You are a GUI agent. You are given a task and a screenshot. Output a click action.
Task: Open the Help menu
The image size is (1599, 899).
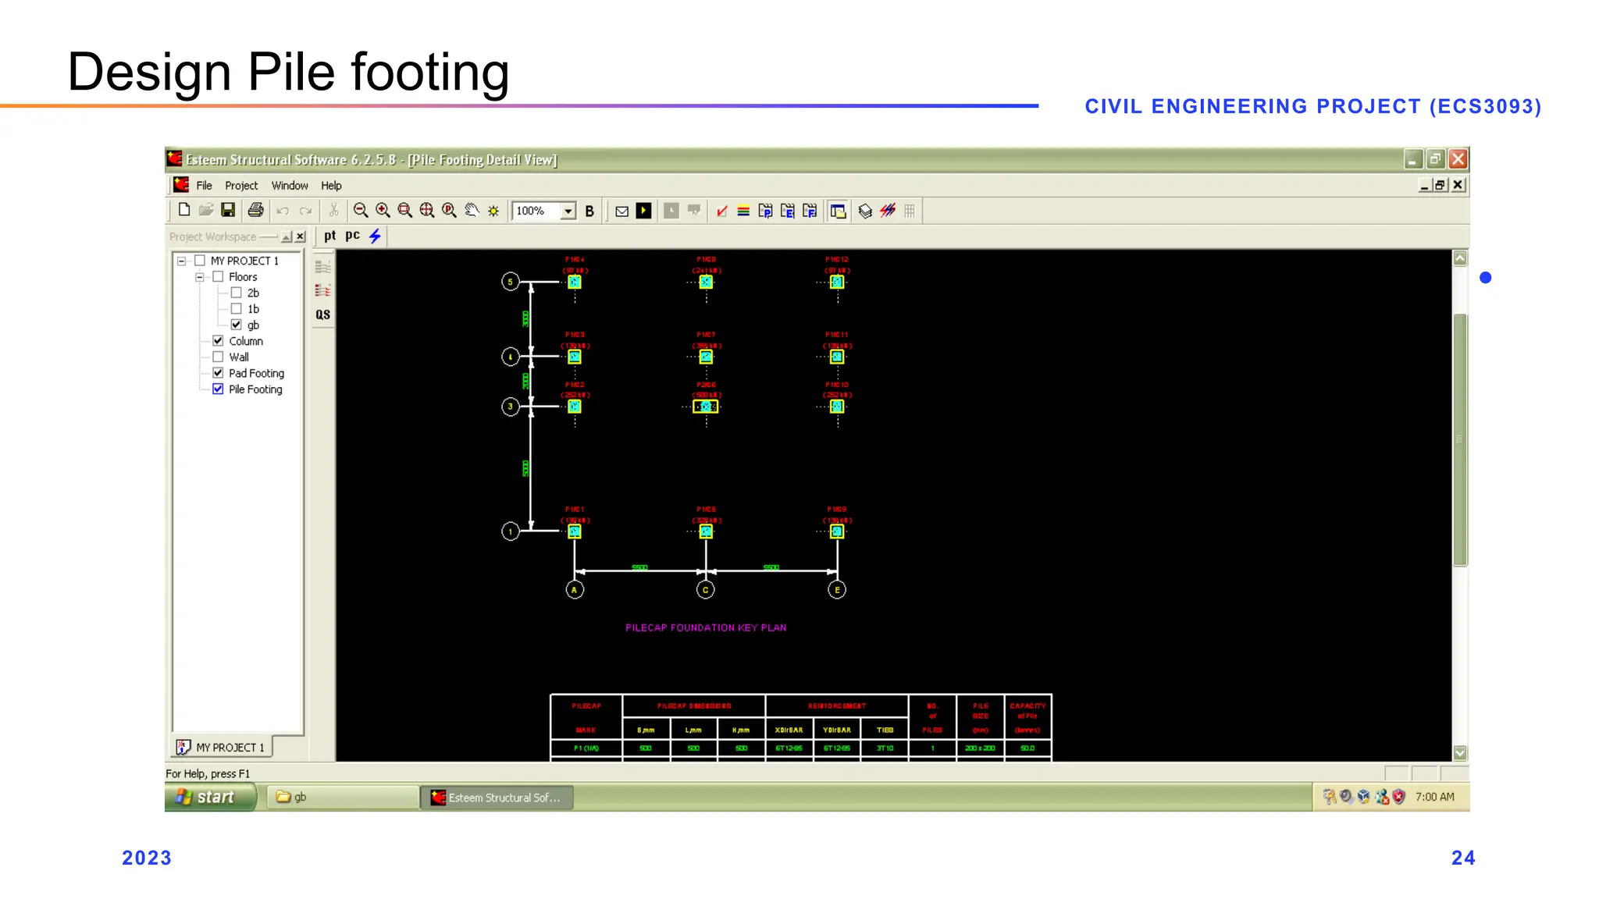coord(331,186)
